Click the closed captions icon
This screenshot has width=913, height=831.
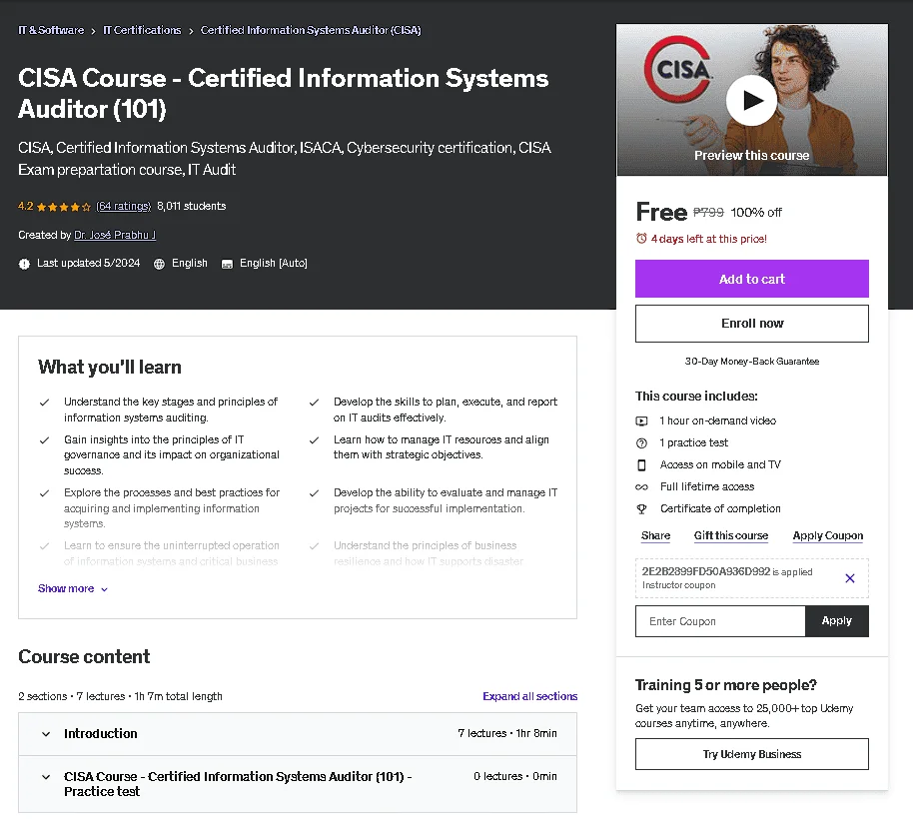227,264
